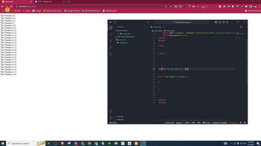Click Colorize variables status item
This screenshot has height=146, width=261.
click(x=219, y=122)
